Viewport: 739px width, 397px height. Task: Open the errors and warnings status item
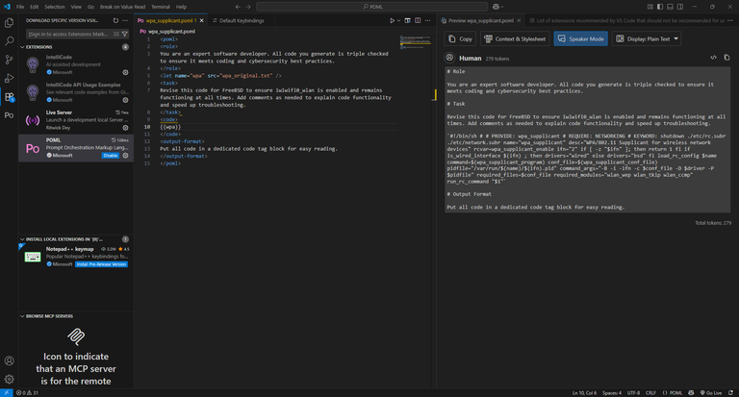pyautogui.click(x=27, y=393)
